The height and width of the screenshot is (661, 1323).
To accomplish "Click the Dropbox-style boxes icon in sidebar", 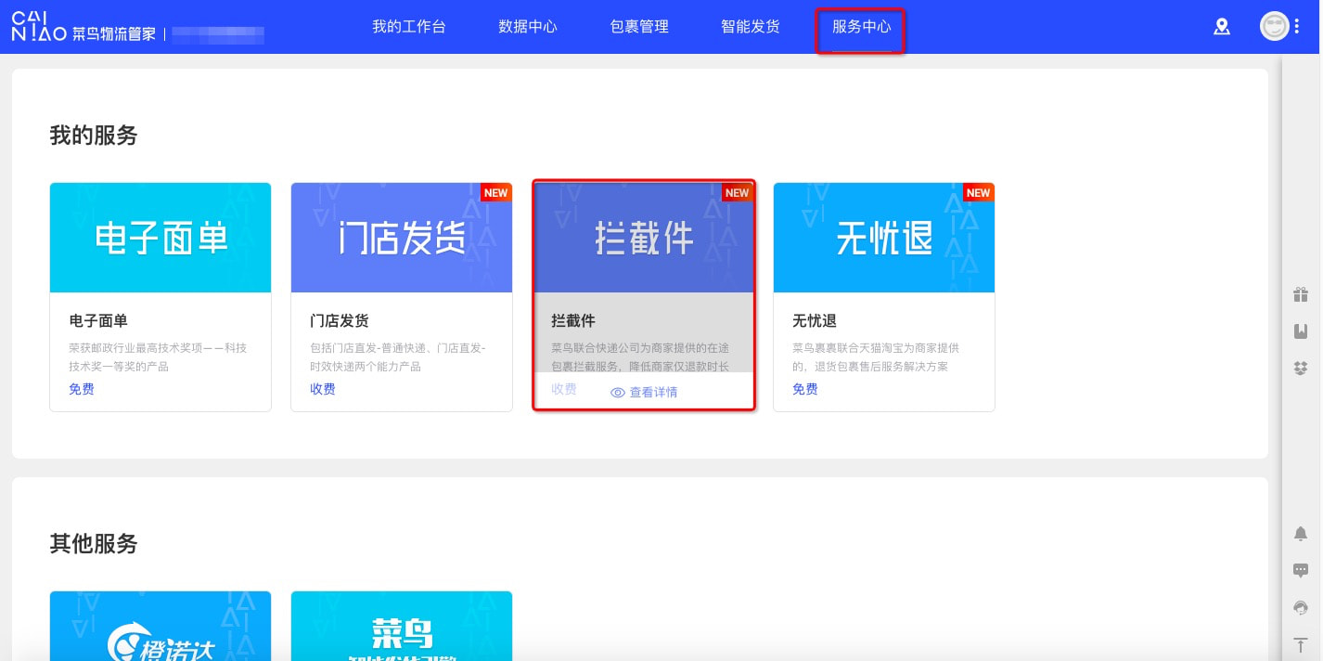I will pos(1301,368).
